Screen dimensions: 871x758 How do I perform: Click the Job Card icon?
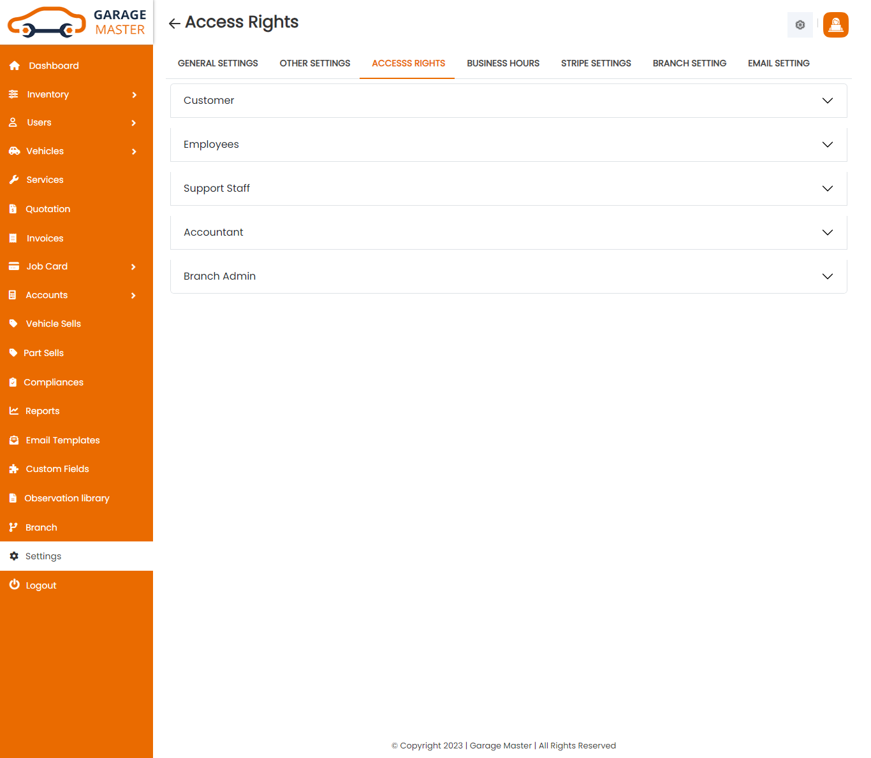point(14,266)
